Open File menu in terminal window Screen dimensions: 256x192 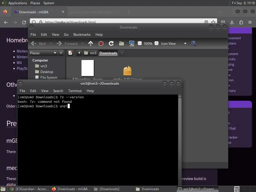pos(22,91)
